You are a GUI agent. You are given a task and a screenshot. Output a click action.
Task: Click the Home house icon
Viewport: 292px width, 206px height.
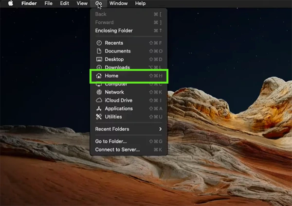point(99,76)
